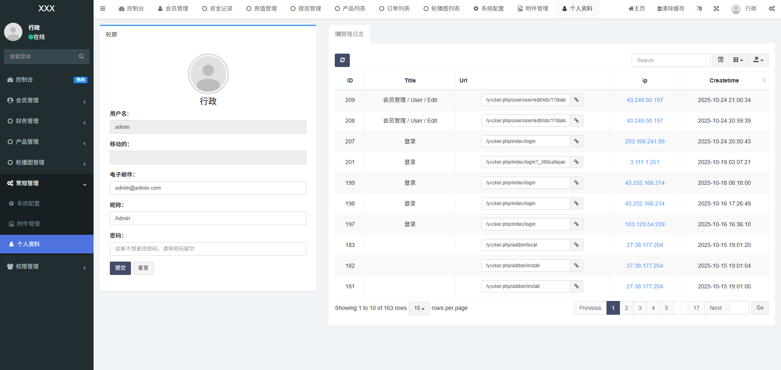Screen dimensions: 781x370
Task: Click the 提交 submit button
Action: pos(120,268)
